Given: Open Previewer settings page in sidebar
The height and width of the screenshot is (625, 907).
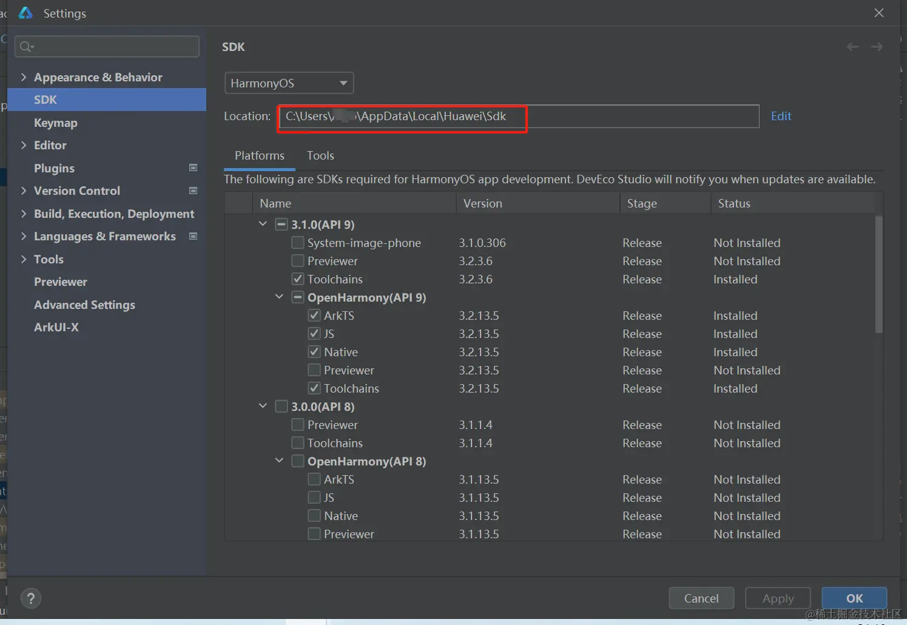Looking at the screenshot, I should (61, 282).
